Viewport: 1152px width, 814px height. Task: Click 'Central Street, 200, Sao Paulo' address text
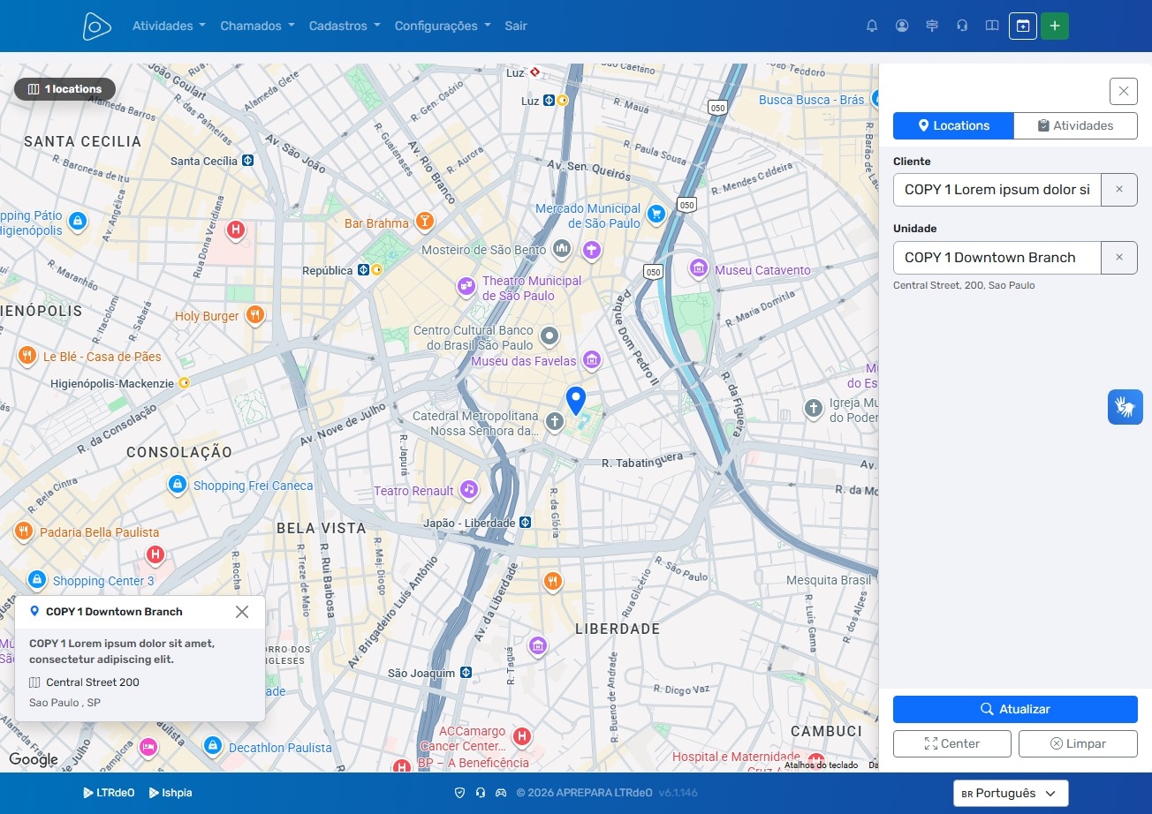(964, 285)
